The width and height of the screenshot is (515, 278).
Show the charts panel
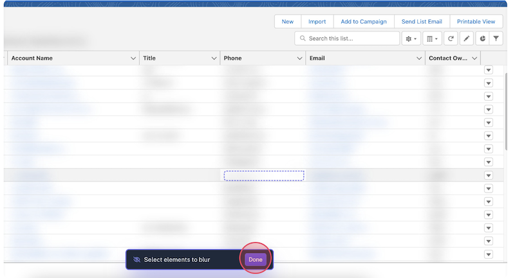[482, 39]
